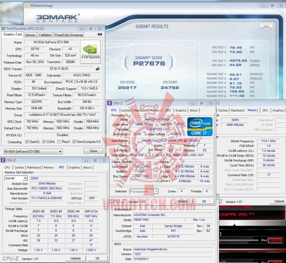Click the driver field showing ForceWare 266.77
The height and width of the screenshot is (263, 286).
pyautogui.click(x=62, y=115)
